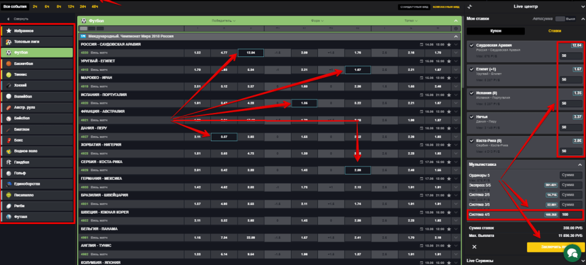Image resolution: width=586 pixels, height=265 pixels.
Task: Open the Избранное favorites star category
Action: coord(23,31)
